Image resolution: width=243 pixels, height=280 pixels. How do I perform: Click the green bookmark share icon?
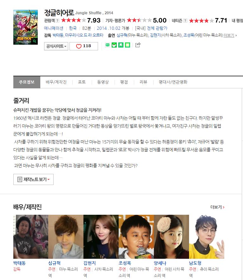[121, 45]
